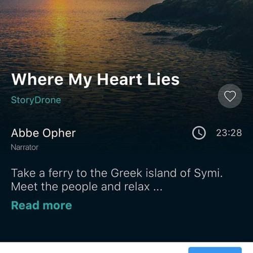Click the blue button at the bottom edge

[x=215, y=250]
